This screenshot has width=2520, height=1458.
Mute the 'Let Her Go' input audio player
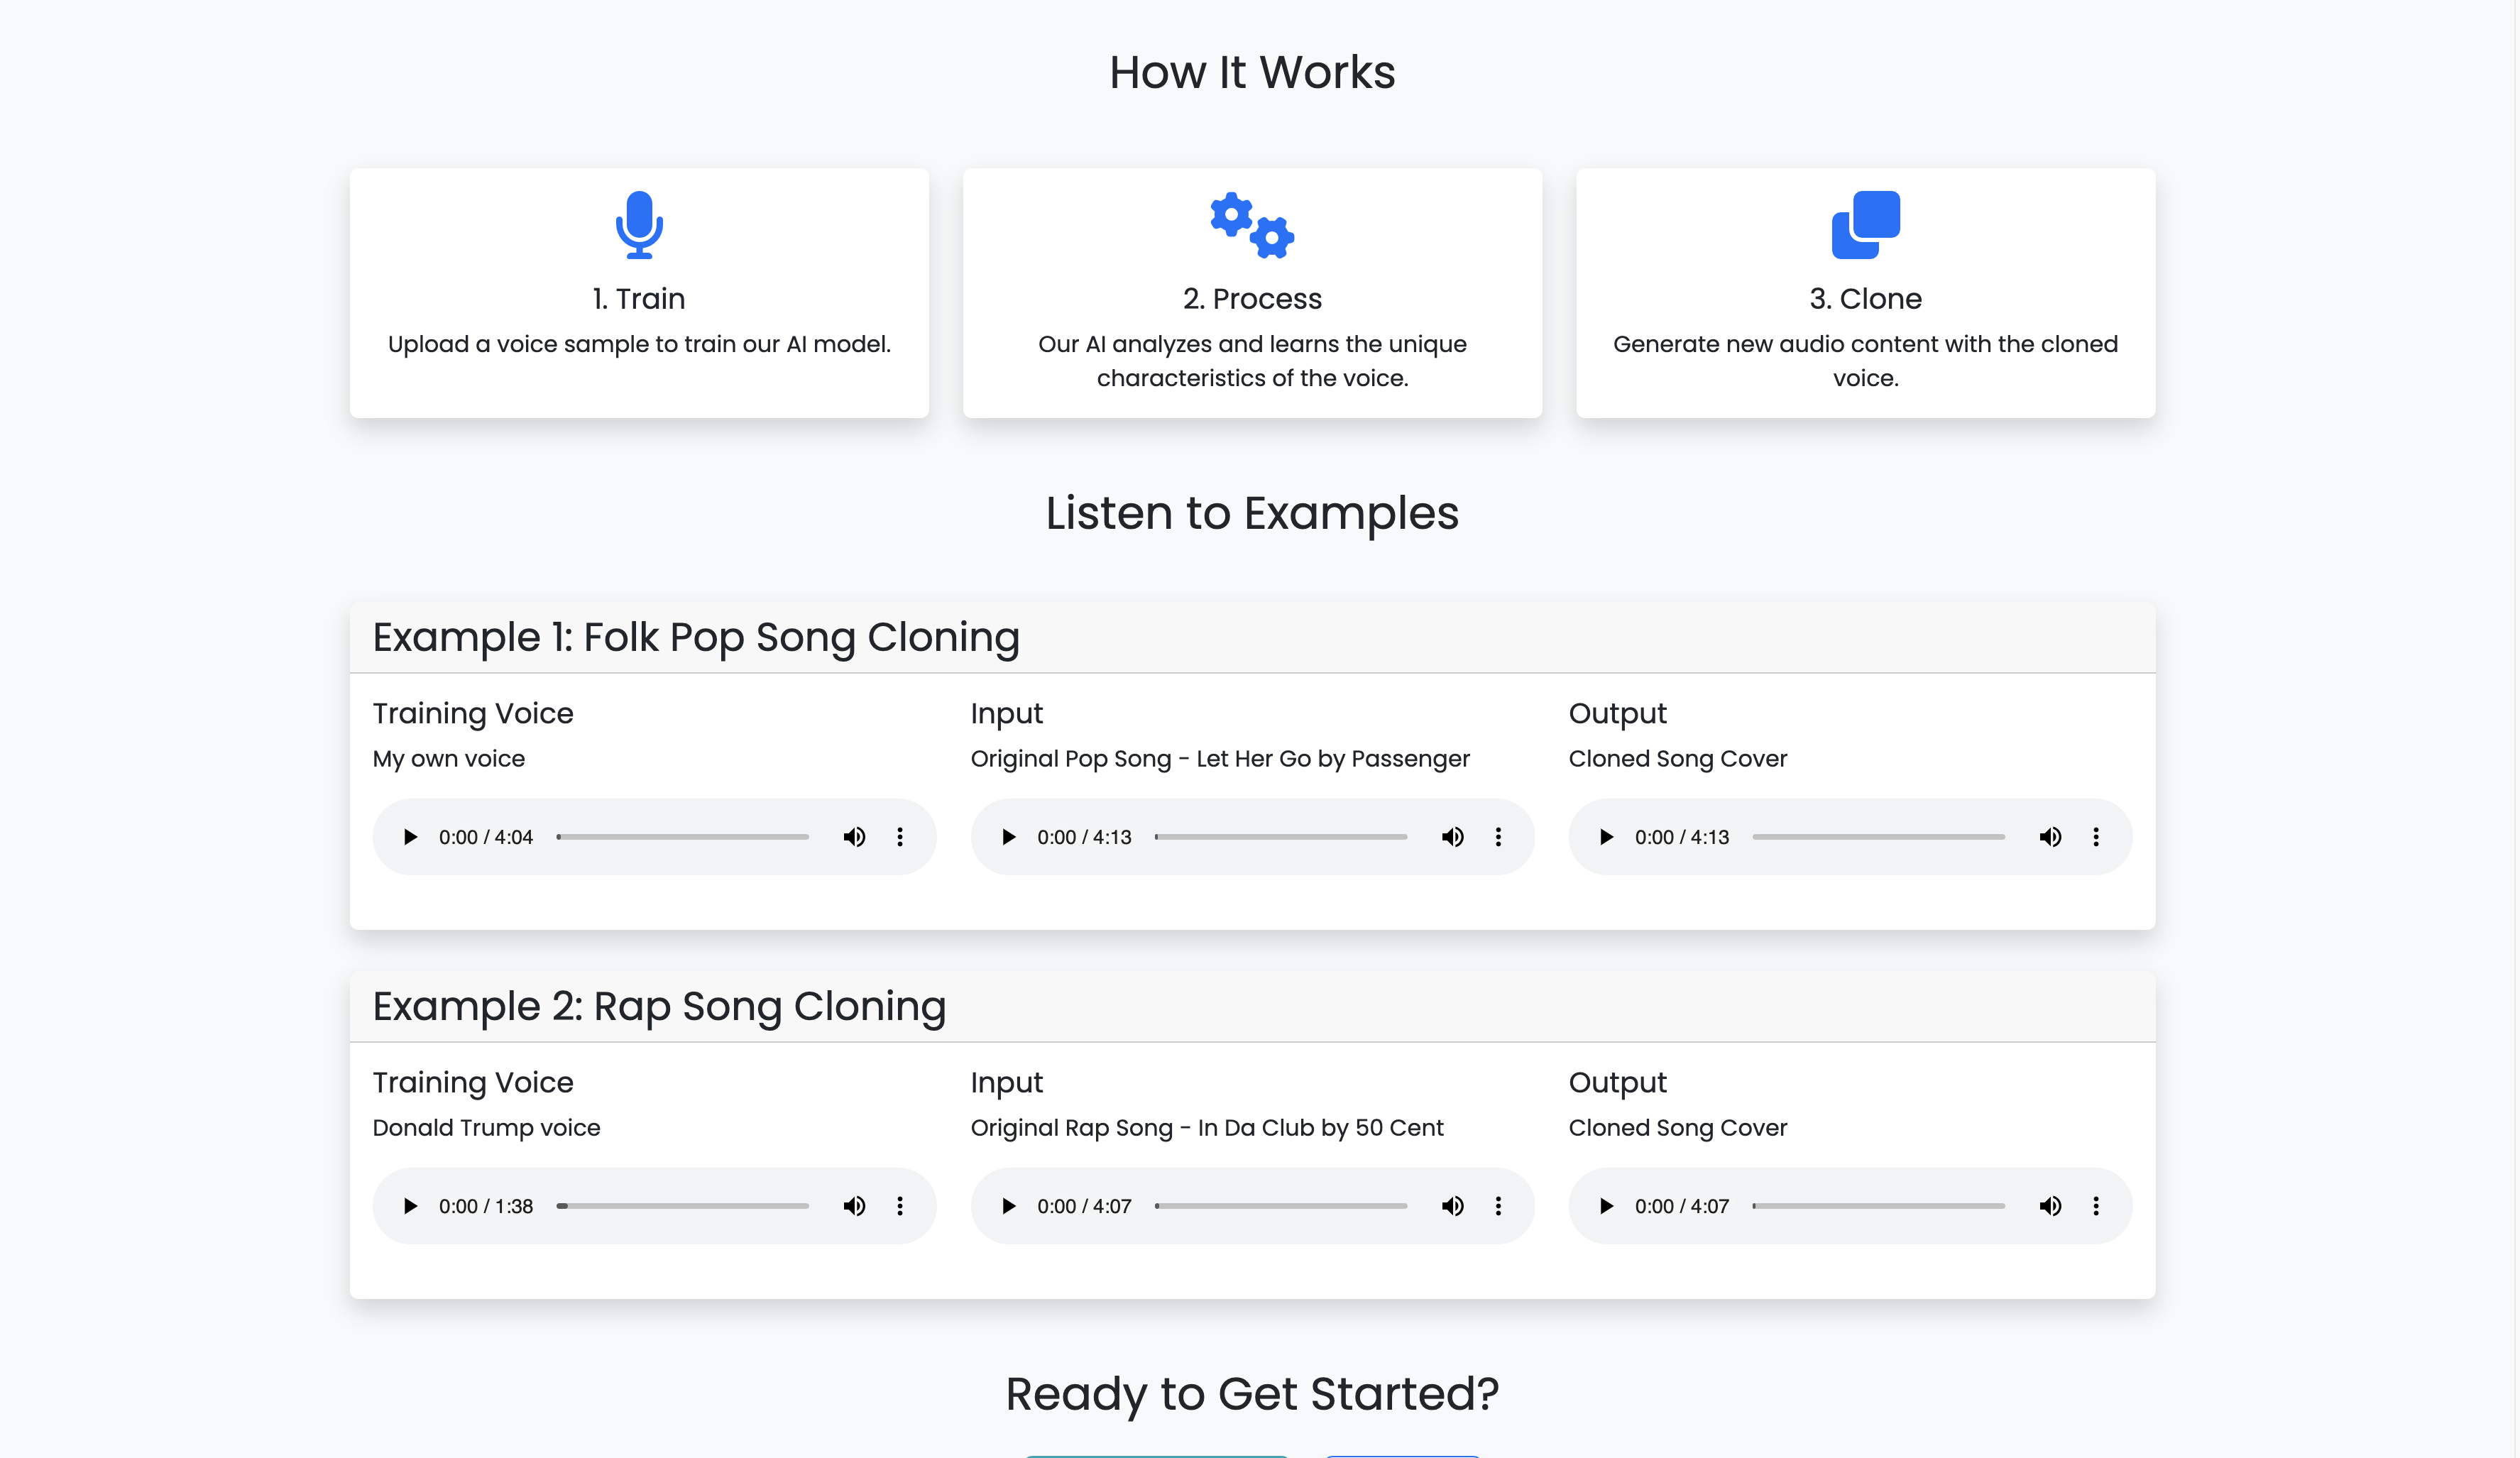[x=1452, y=837]
